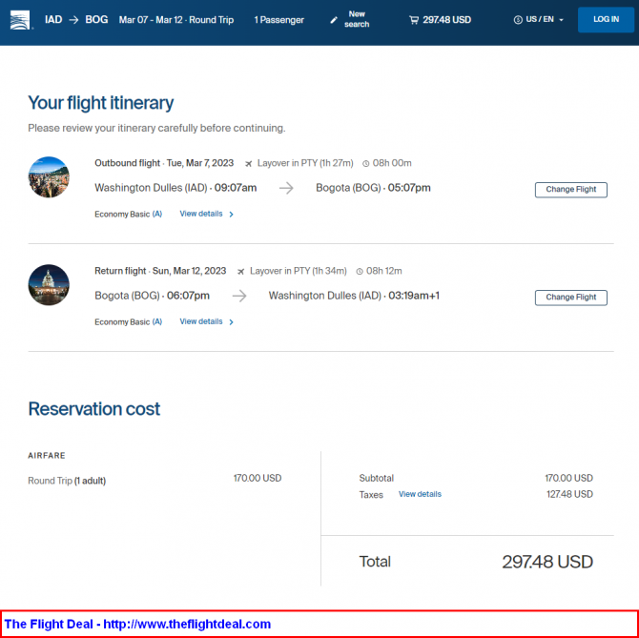Change the return flight
The width and height of the screenshot is (639, 638).
pyautogui.click(x=571, y=298)
